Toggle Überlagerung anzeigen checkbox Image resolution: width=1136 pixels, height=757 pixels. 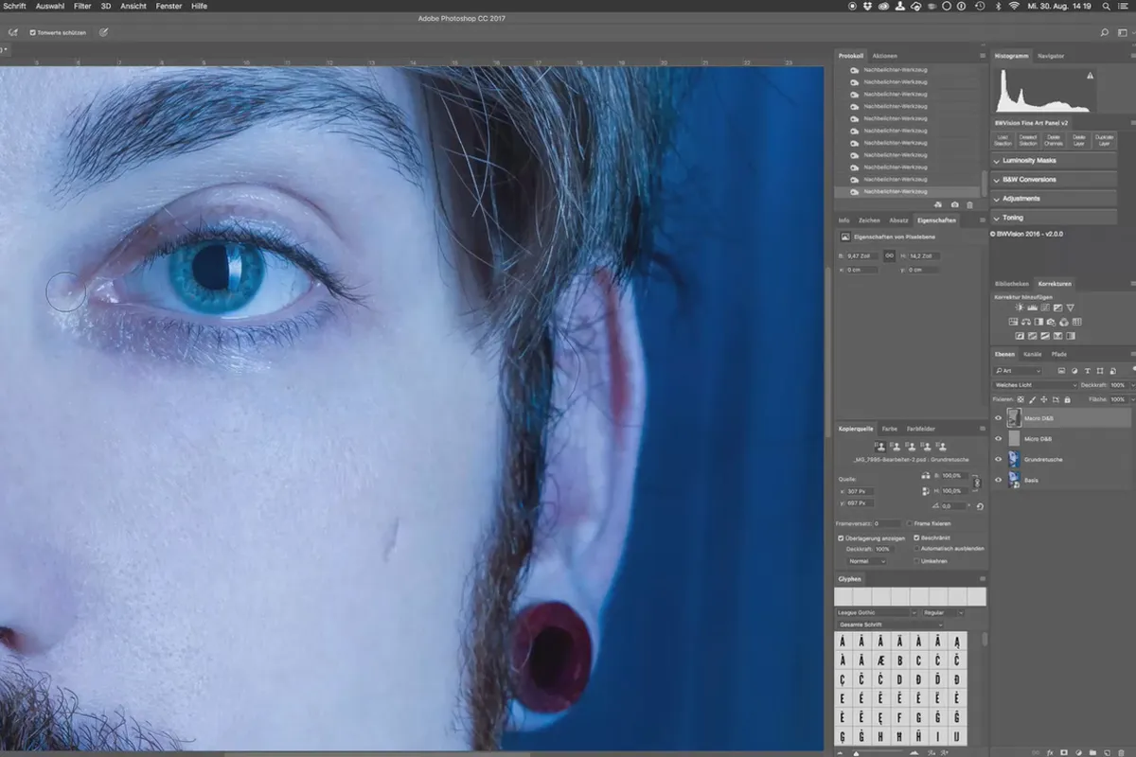click(841, 537)
